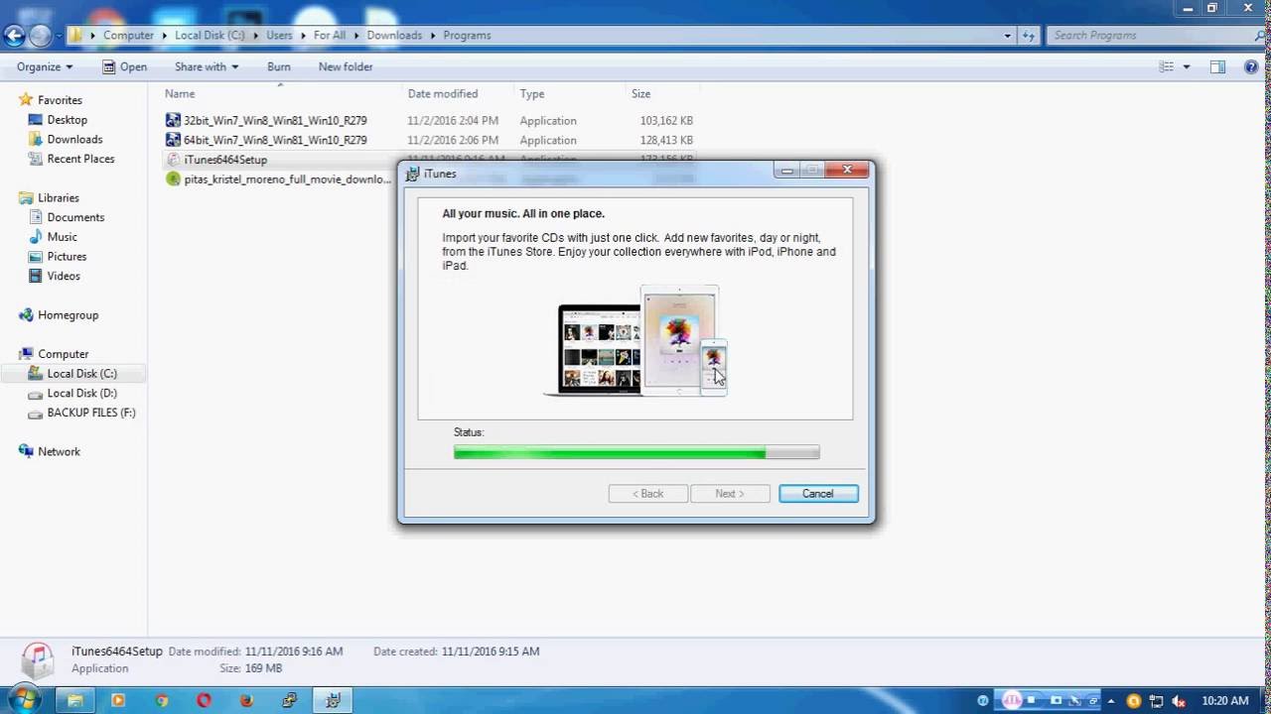Select Network in the navigation pane

click(x=59, y=451)
